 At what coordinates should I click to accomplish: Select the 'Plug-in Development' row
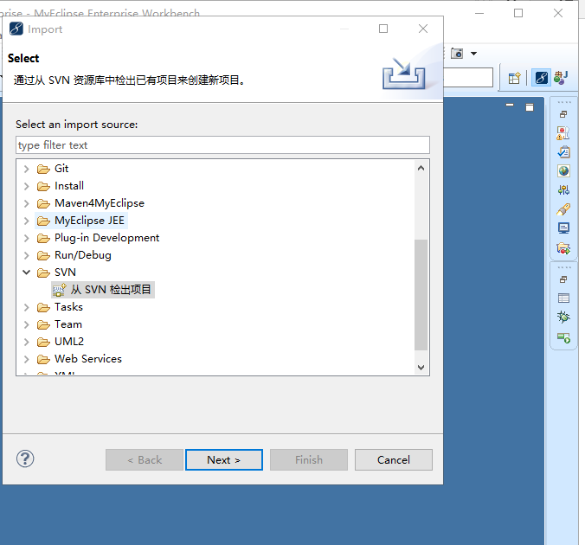coord(98,238)
